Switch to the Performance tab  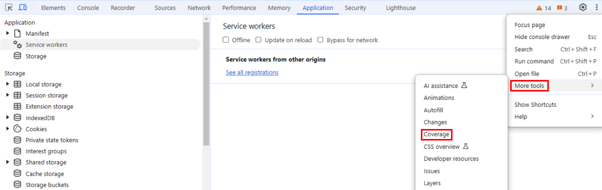239,8
